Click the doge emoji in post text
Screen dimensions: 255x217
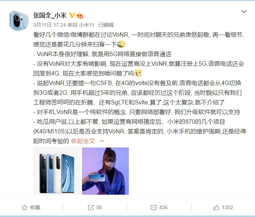tap(138, 73)
